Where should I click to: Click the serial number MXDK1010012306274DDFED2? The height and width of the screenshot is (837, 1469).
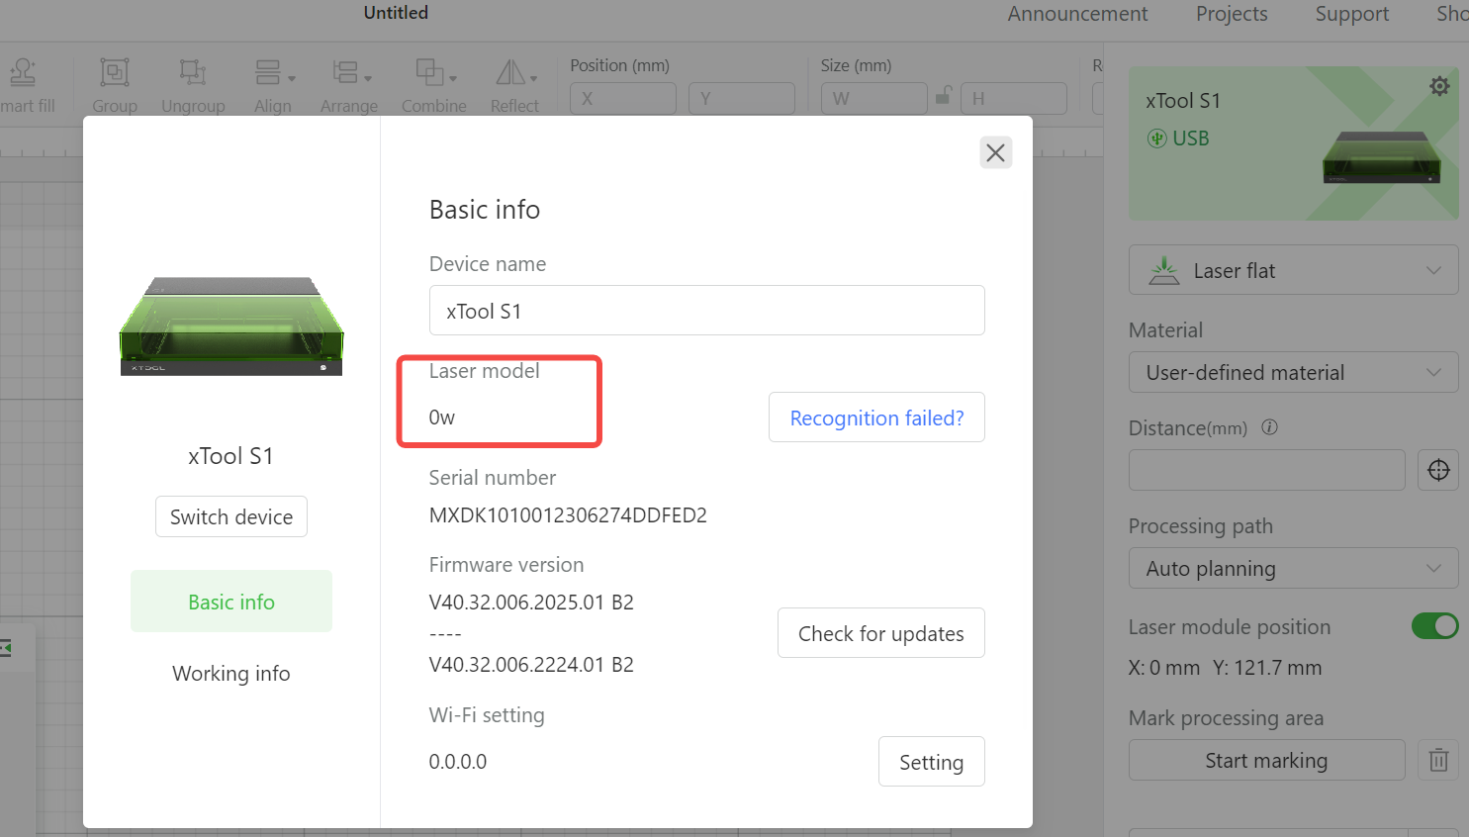click(x=568, y=515)
